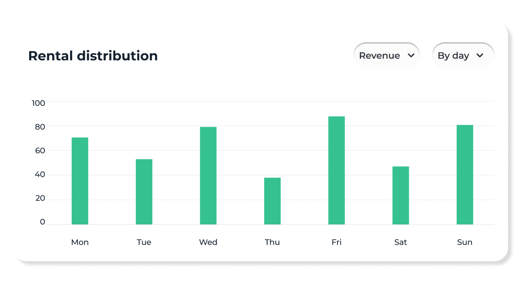This screenshot has height=283, width=522.
Task: Click the Sun axis label
Action: pos(465,242)
